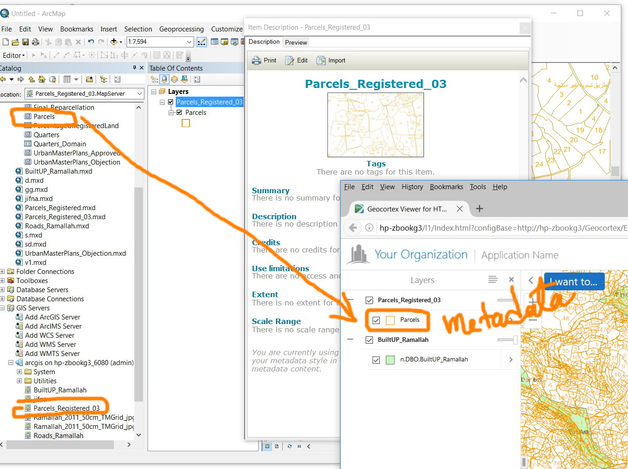The width and height of the screenshot is (628, 469).
Task: Open the Bookmarks menu in ArcMap
Action: click(77, 29)
